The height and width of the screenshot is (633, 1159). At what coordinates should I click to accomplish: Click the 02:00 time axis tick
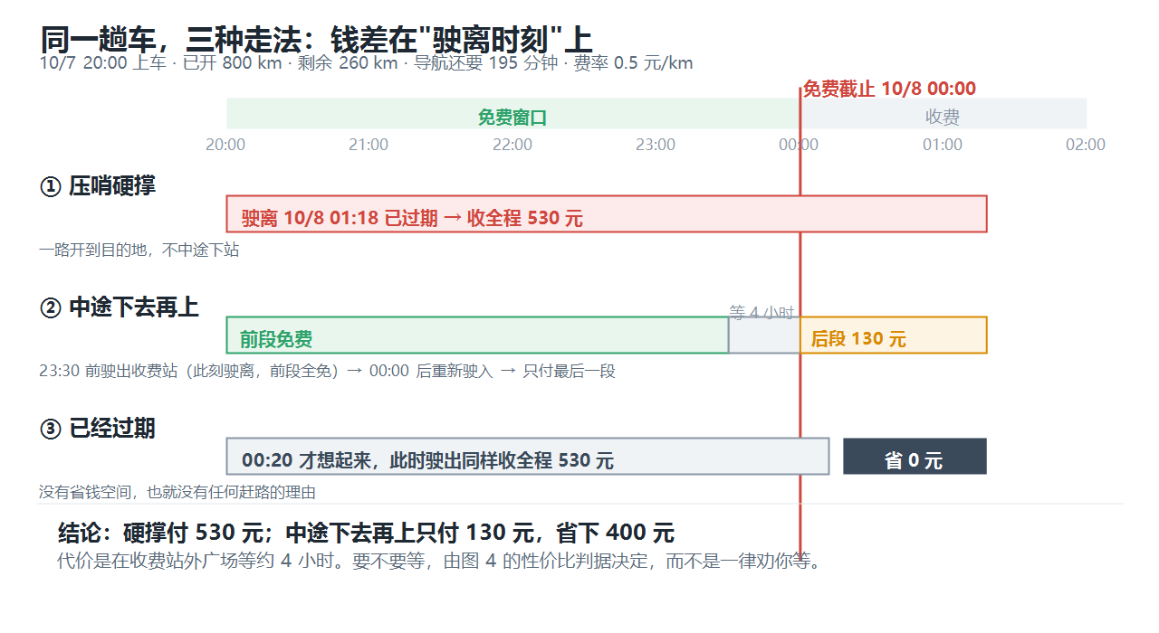[1086, 145]
